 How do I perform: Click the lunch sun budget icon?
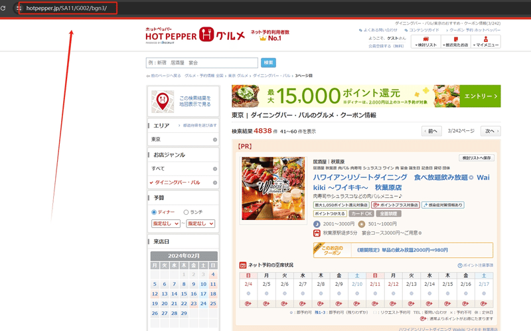coord(362,224)
